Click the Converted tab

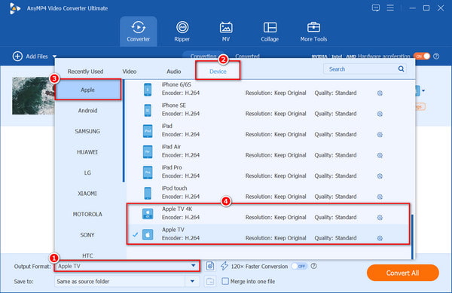pos(247,56)
